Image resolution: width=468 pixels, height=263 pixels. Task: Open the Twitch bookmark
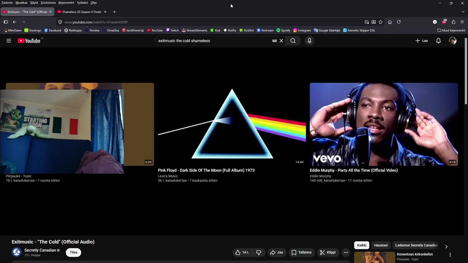(x=172, y=30)
